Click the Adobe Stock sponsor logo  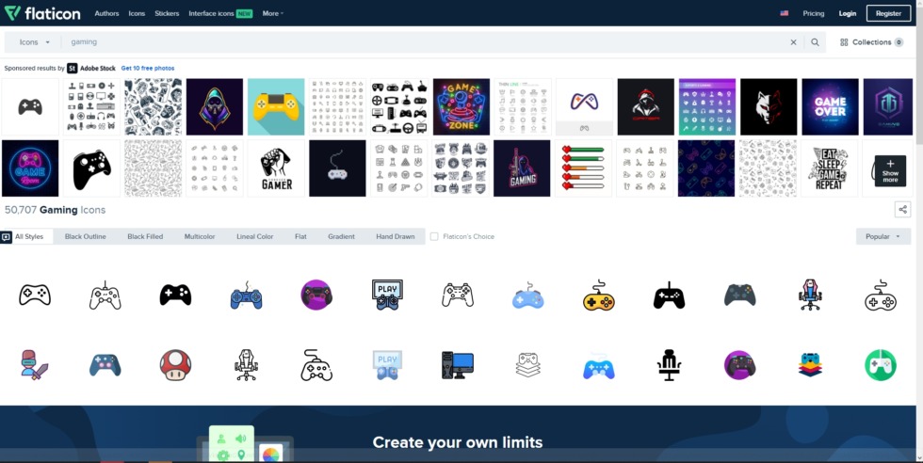pyautogui.click(x=90, y=69)
